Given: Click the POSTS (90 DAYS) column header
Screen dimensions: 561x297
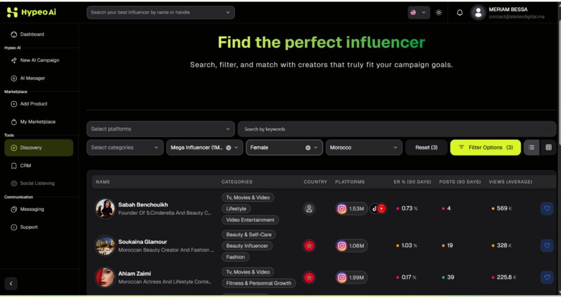Looking at the screenshot, I should click(x=460, y=182).
